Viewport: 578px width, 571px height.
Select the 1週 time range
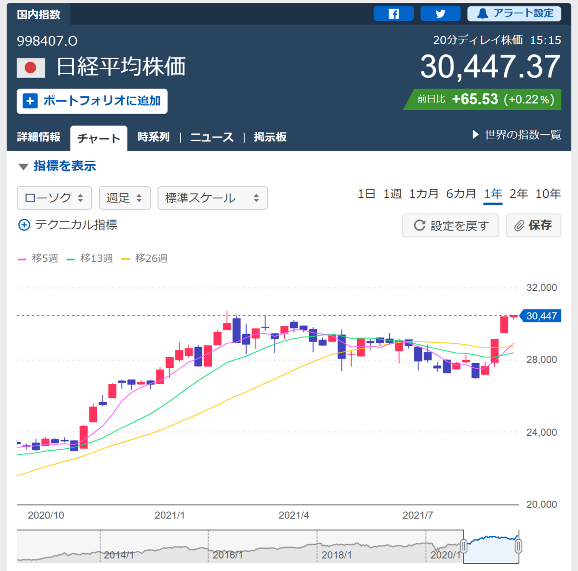393,194
